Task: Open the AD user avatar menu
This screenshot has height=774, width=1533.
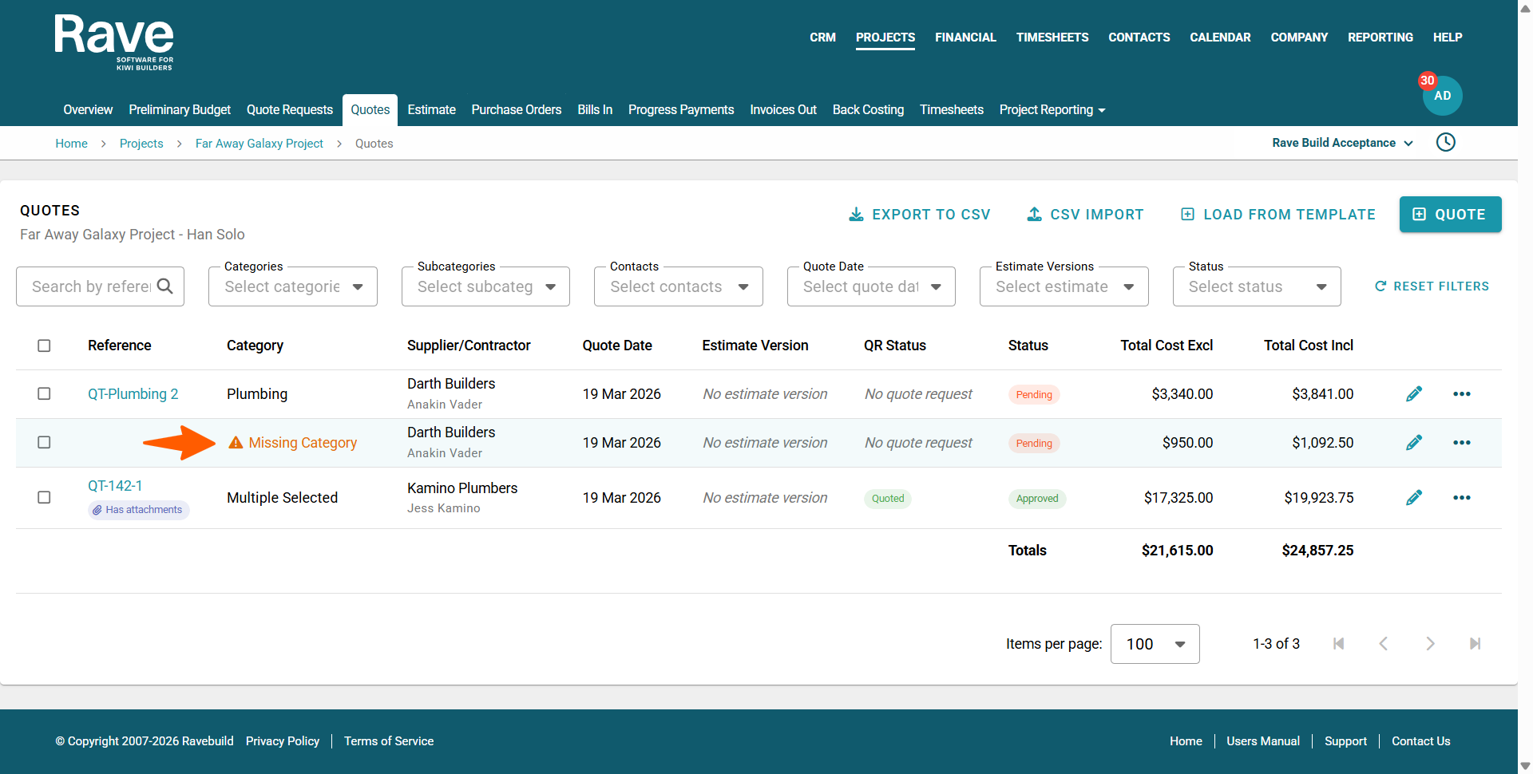Action: pyautogui.click(x=1442, y=96)
